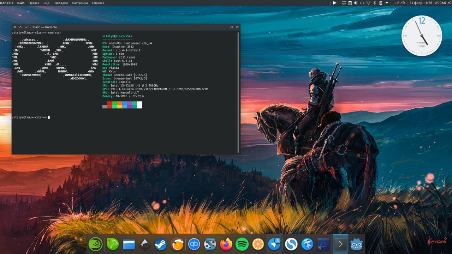Open the blue file manager folder icon
452x254 pixels.
129,244
